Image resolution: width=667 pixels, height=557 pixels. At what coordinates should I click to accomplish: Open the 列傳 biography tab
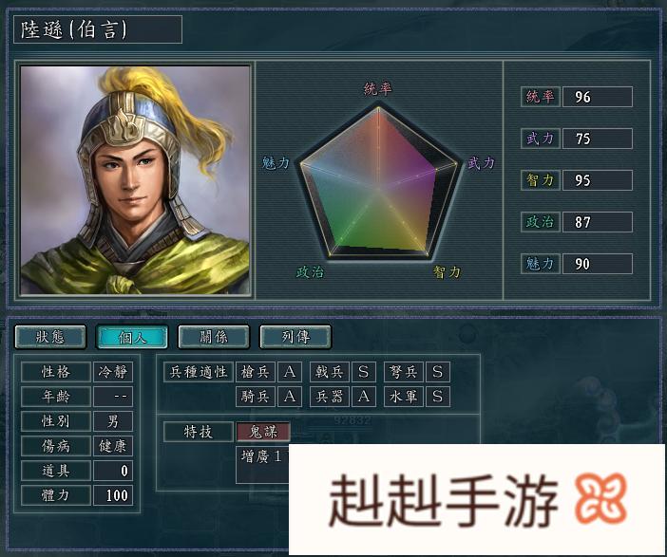[295, 337]
